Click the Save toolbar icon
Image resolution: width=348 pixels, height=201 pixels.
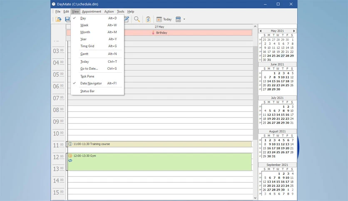pos(67,20)
